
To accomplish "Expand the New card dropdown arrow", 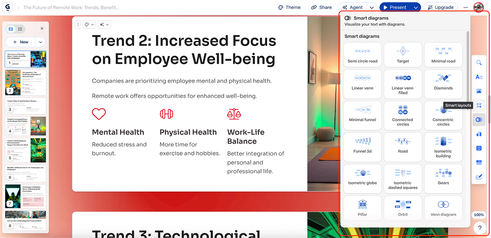I will point(40,42).
